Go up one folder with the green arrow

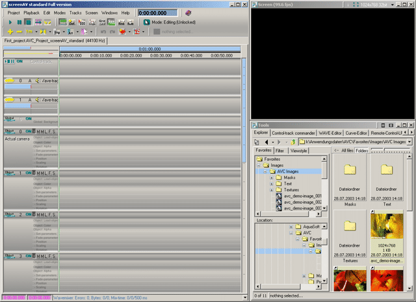tap(293, 142)
